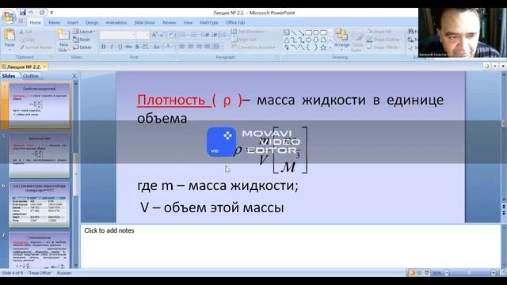The image size is (507, 285).
Task: Decrease the font size
Action: (x=162, y=35)
